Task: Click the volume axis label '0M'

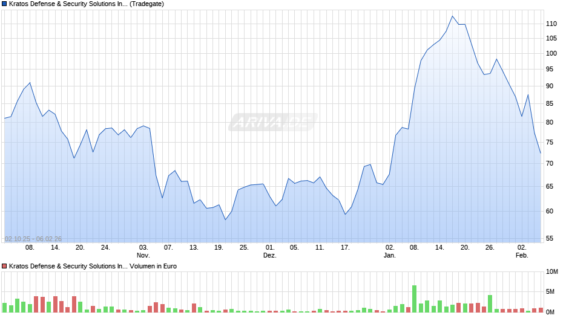Action: 550,312
